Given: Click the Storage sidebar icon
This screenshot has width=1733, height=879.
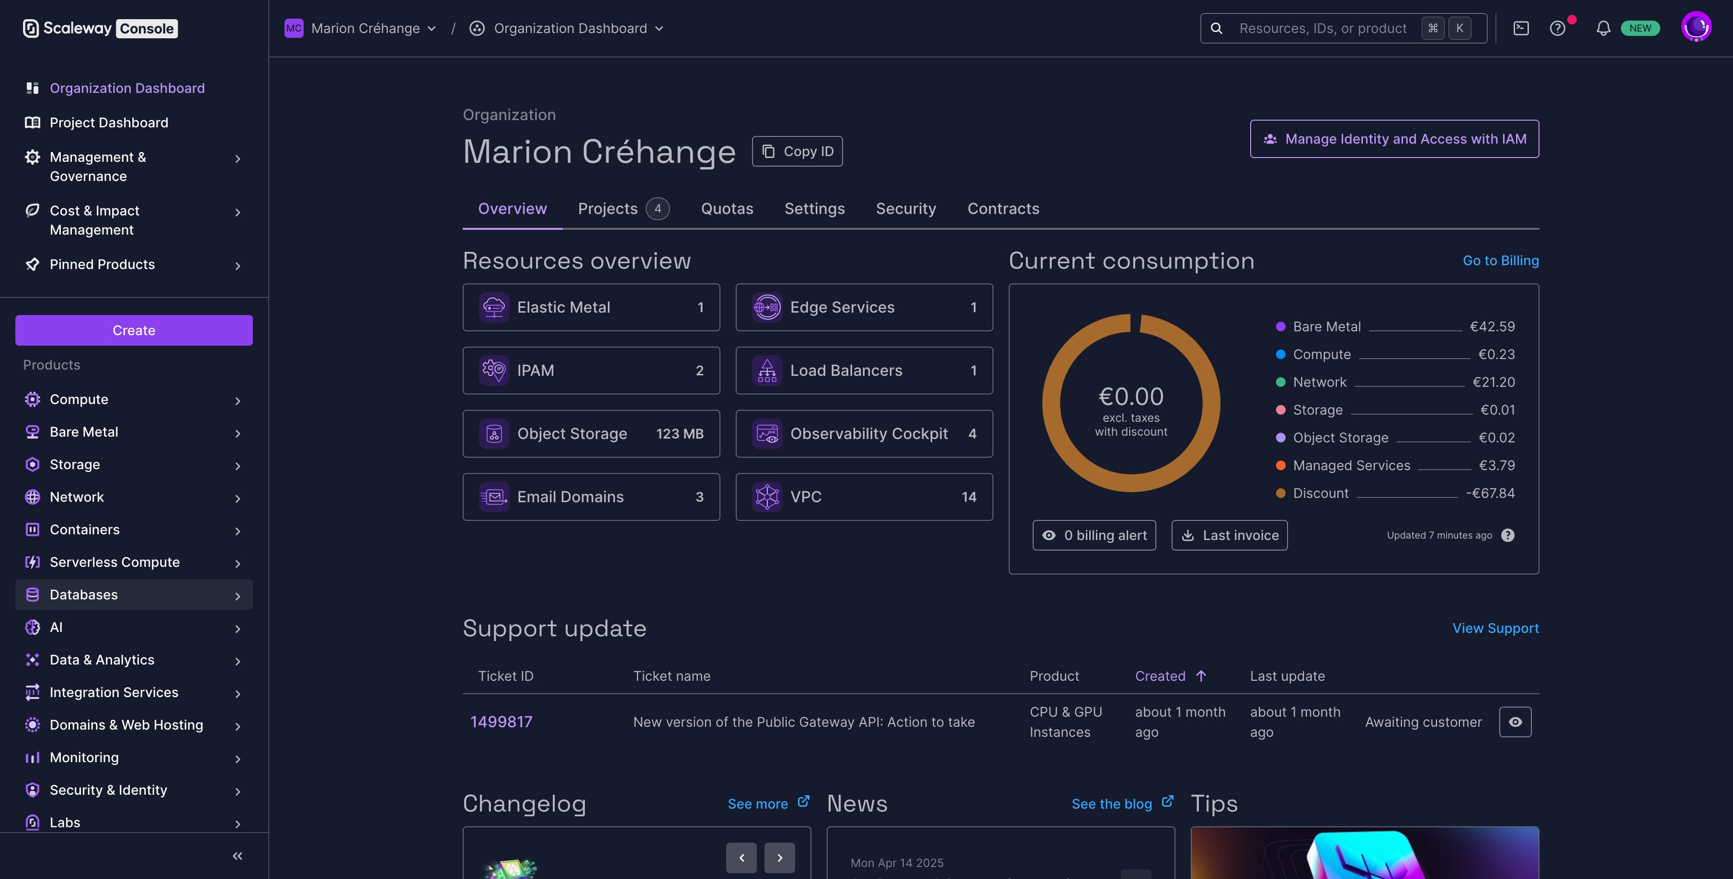Looking at the screenshot, I should [x=32, y=465].
